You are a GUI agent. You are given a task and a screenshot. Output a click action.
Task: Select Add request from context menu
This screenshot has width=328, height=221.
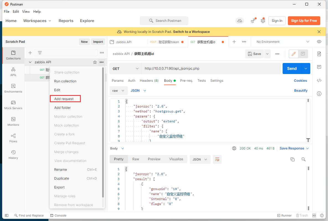click(65, 99)
